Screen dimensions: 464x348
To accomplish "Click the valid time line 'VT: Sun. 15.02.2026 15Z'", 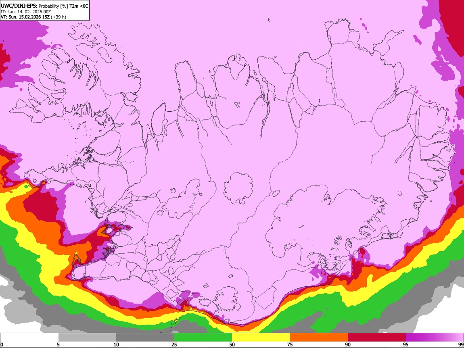I will coord(25,17).
